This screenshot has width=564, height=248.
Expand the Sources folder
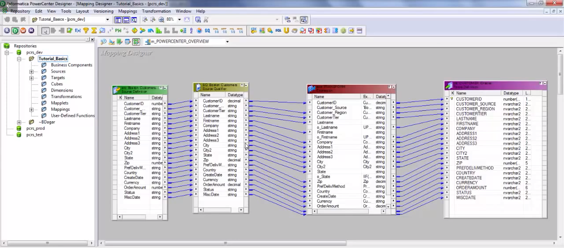click(31, 72)
